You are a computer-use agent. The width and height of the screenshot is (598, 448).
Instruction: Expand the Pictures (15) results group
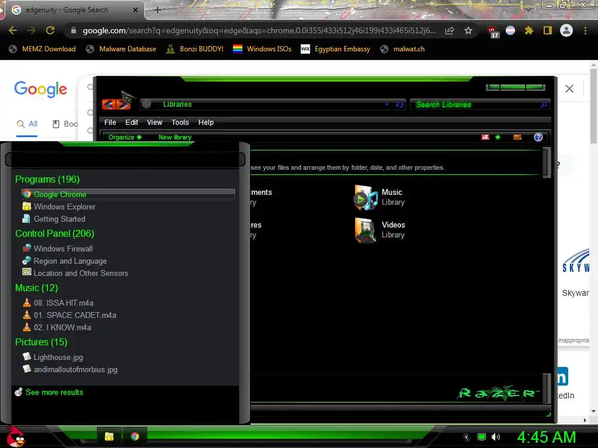(41, 342)
